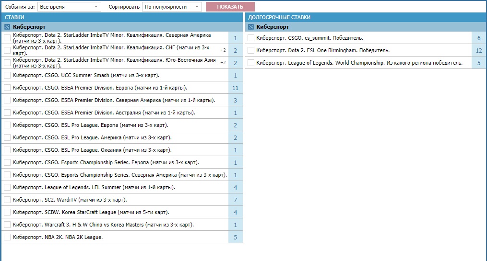Viewport: 487px width, 261px height.
Task: Click count 5 for NBA 2K League
Action: pos(236,237)
